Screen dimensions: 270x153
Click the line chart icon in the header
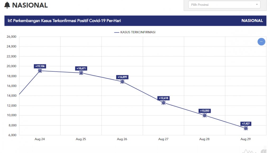point(10,21)
